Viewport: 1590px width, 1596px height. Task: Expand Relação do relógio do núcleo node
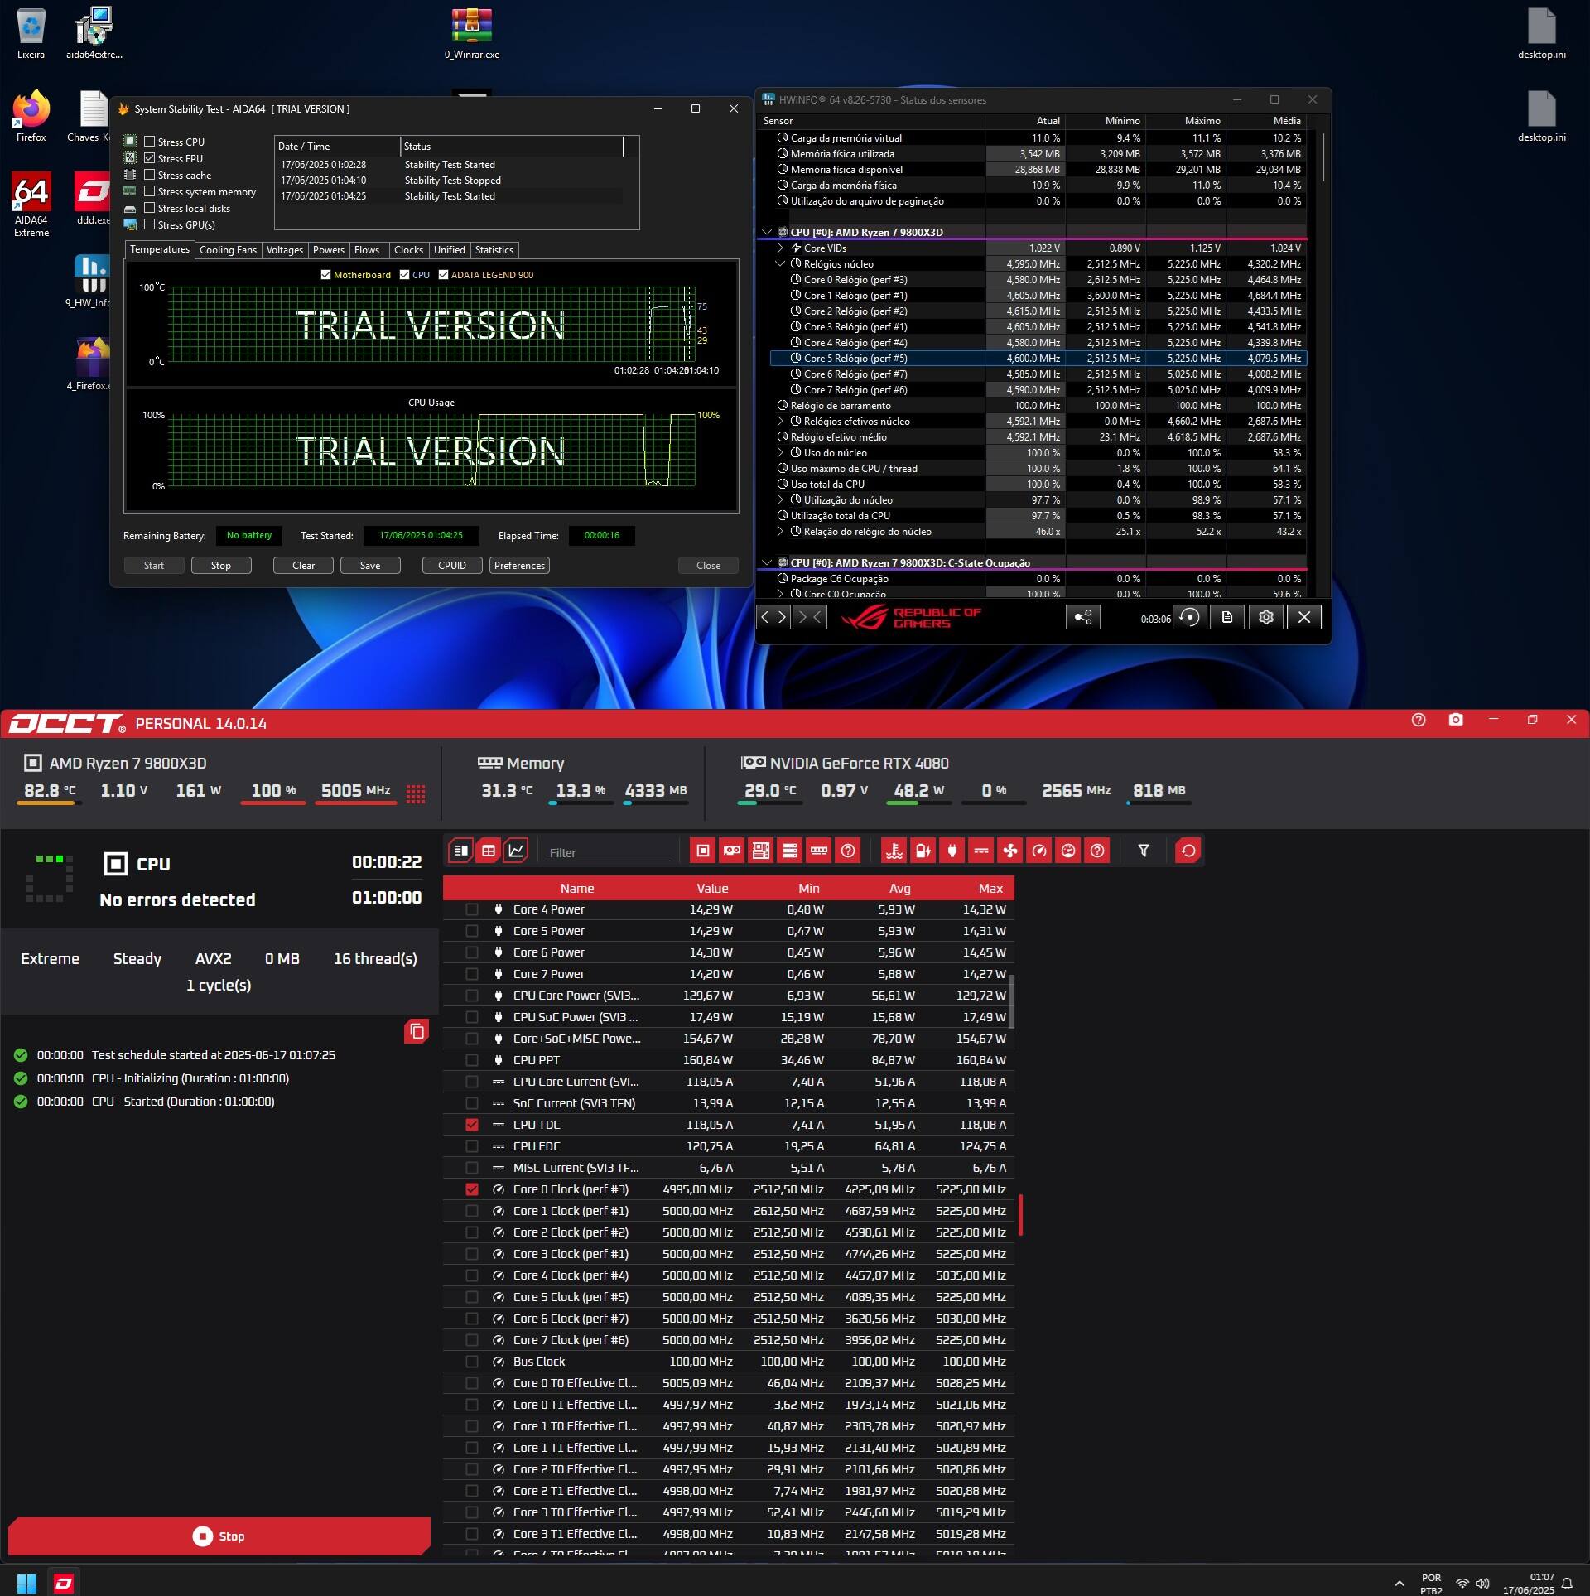780,531
